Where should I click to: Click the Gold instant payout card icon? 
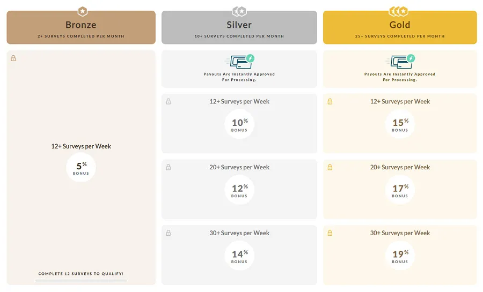[x=400, y=61]
